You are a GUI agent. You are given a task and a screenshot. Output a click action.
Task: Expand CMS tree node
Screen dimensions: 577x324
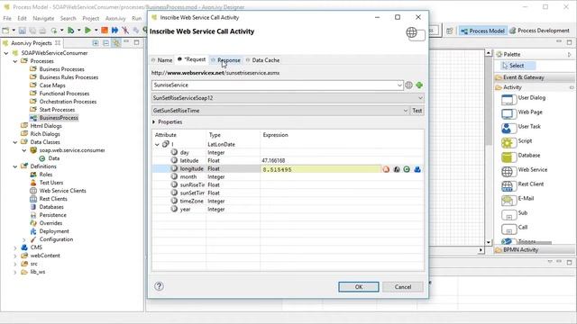click(15, 247)
